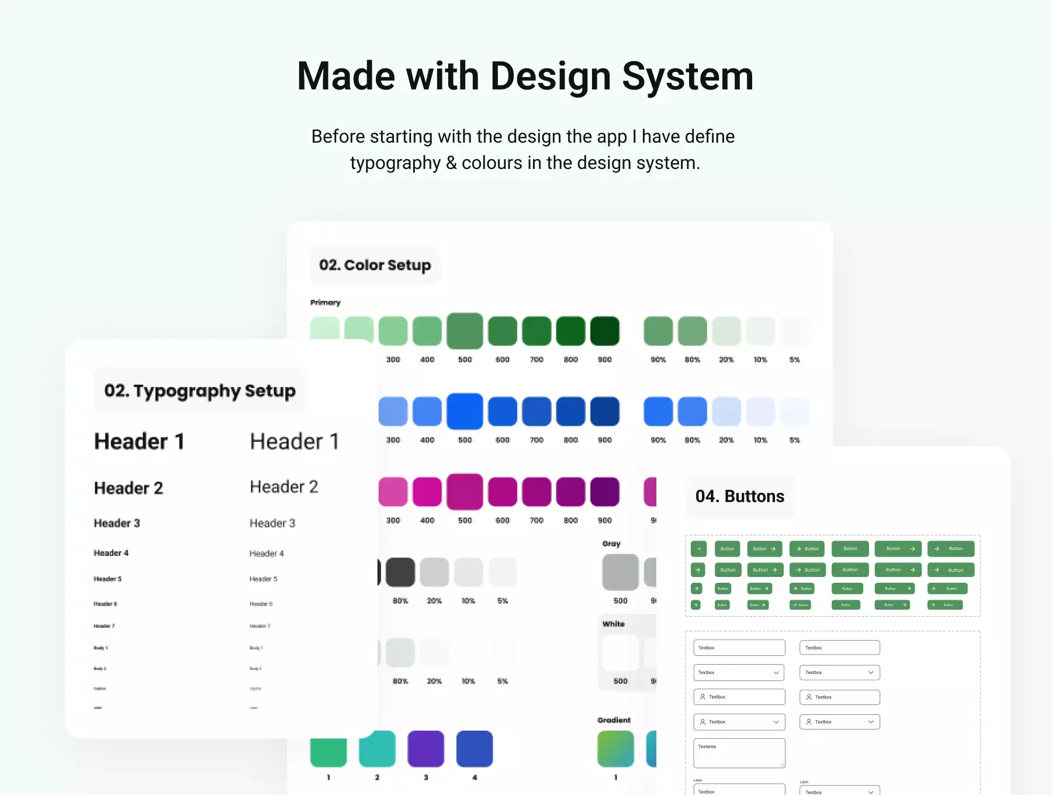Expand the labeled right-column Textbox dropdown at bottom

[x=871, y=792]
